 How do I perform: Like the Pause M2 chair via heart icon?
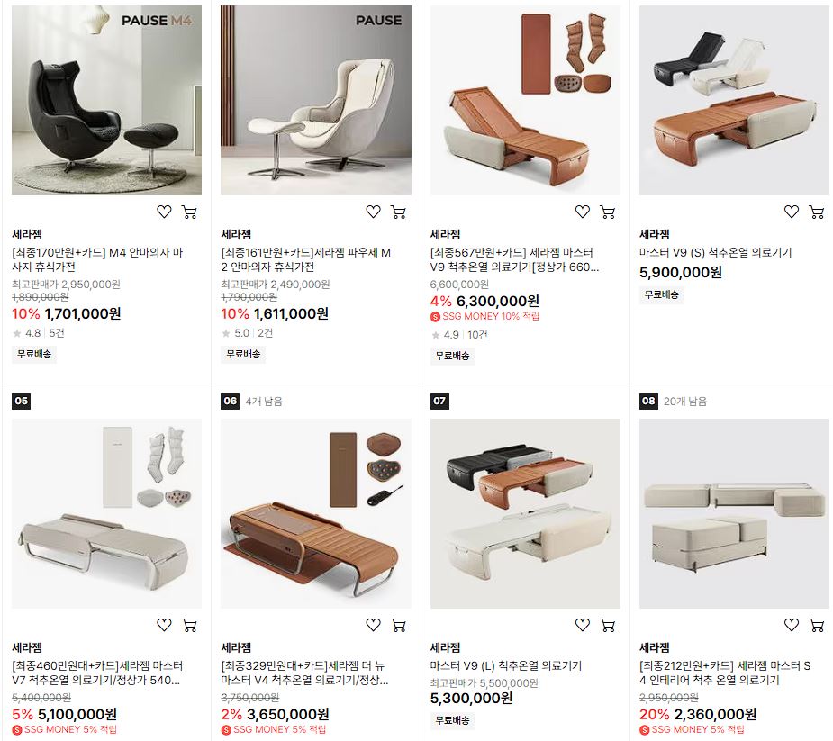[x=374, y=212]
